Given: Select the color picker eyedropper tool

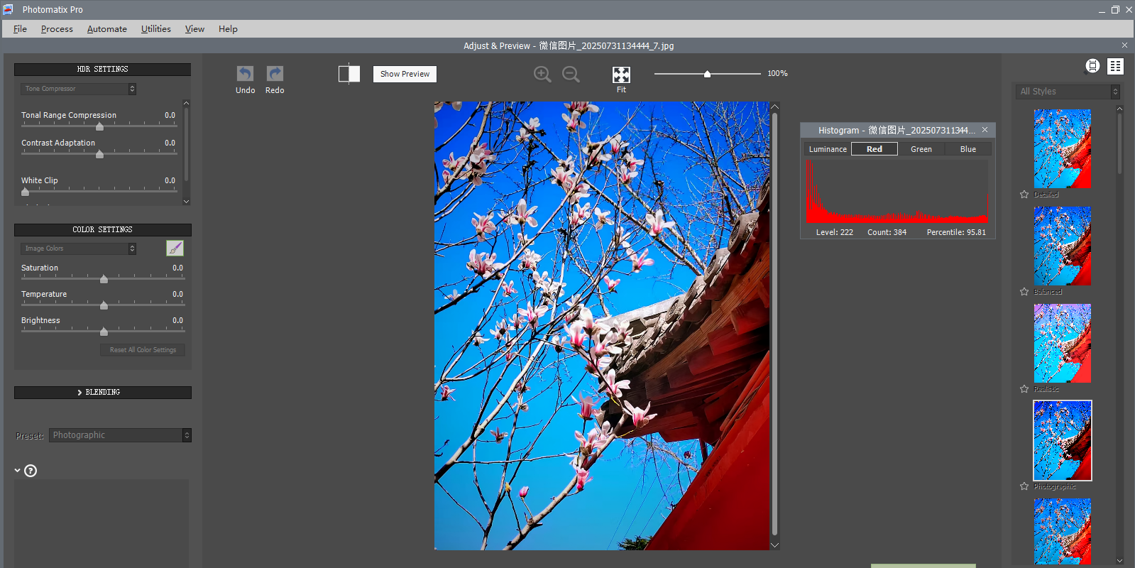Looking at the screenshot, I should (x=175, y=248).
